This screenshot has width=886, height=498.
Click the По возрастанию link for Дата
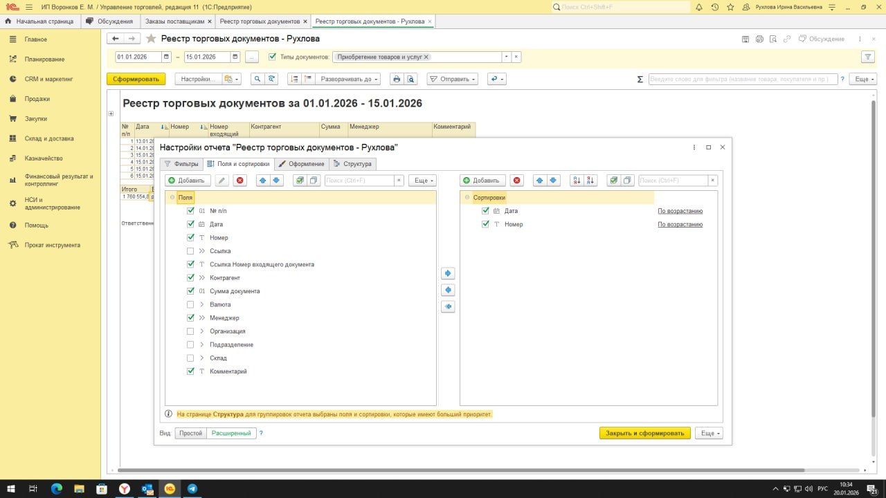click(x=680, y=211)
